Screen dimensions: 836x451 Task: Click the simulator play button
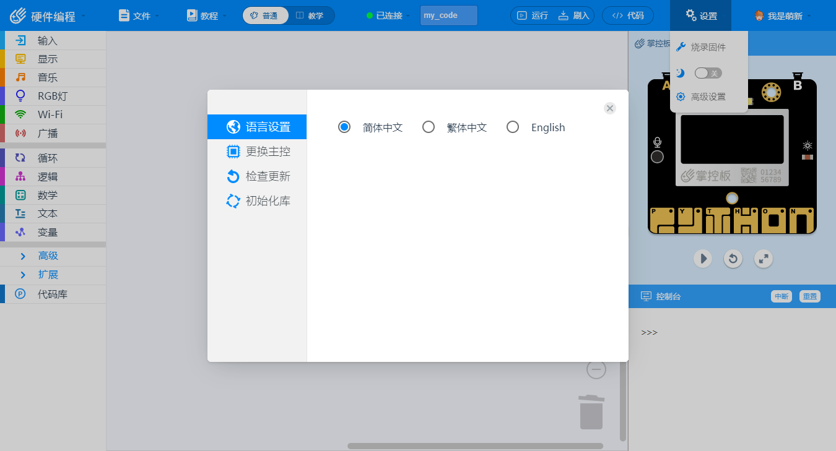click(702, 259)
